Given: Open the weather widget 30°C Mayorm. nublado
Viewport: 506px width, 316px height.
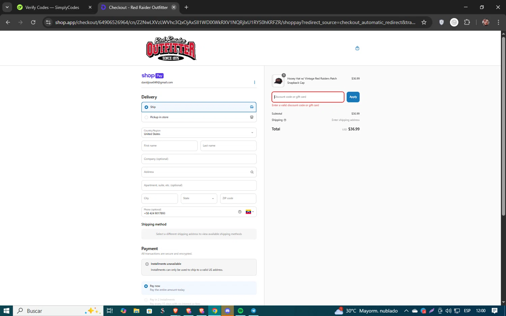Looking at the screenshot, I should (366, 311).
